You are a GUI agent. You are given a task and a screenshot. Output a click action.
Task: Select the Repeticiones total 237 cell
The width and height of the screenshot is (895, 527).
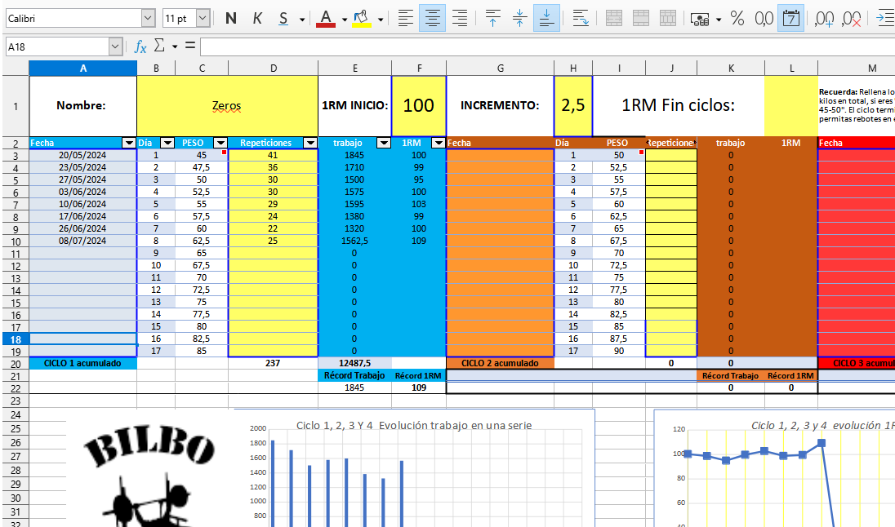click(x=273, y=363)
